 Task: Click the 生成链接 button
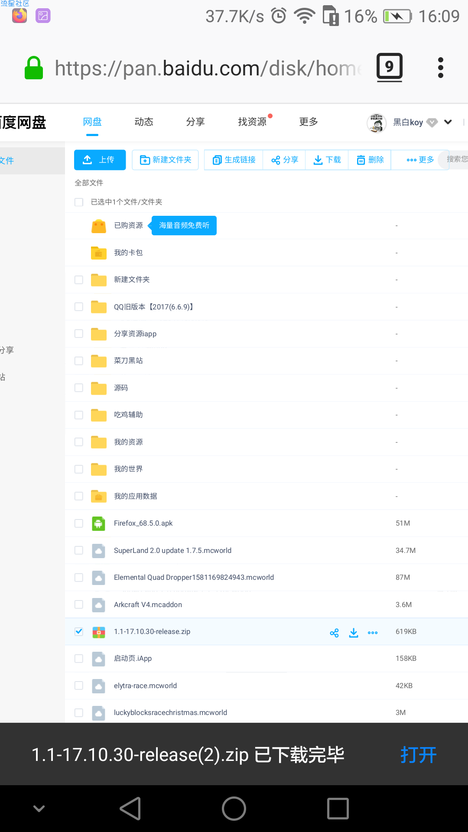[234, 160]
